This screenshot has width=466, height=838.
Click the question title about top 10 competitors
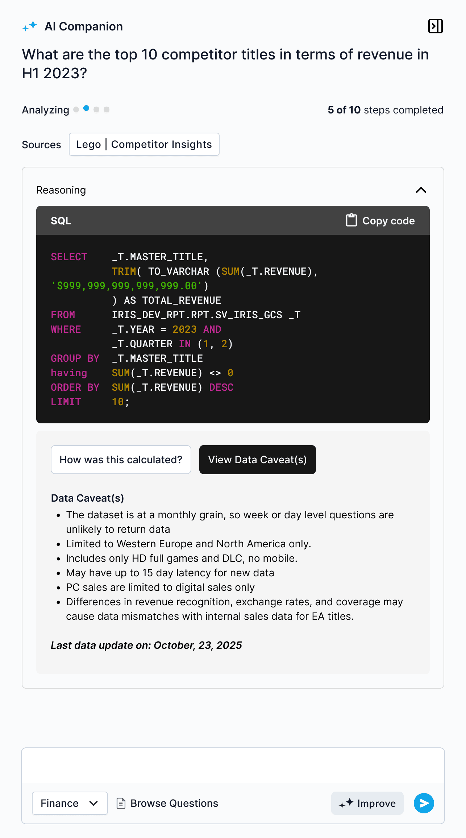tap(225, 64)
